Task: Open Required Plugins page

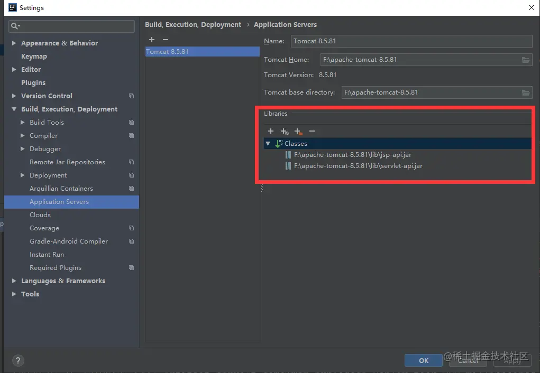Action: click(56, 268)
